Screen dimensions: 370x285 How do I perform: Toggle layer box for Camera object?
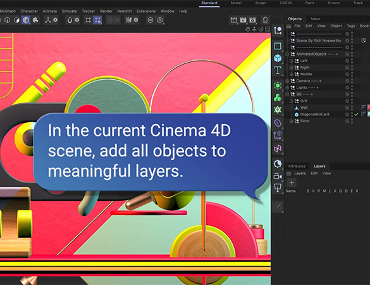pyautogui.click(x=347, y=81)
